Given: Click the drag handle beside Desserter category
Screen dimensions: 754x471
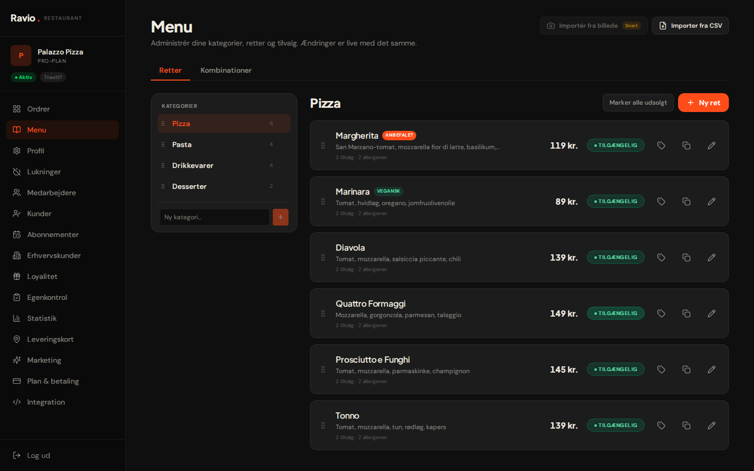Looking at the screenshot, I should click(163, 186).
